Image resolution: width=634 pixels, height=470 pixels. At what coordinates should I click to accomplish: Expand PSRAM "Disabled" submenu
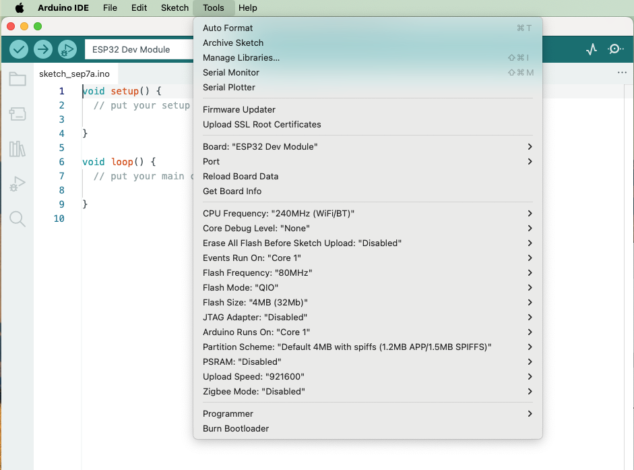[x=368, y=362]
